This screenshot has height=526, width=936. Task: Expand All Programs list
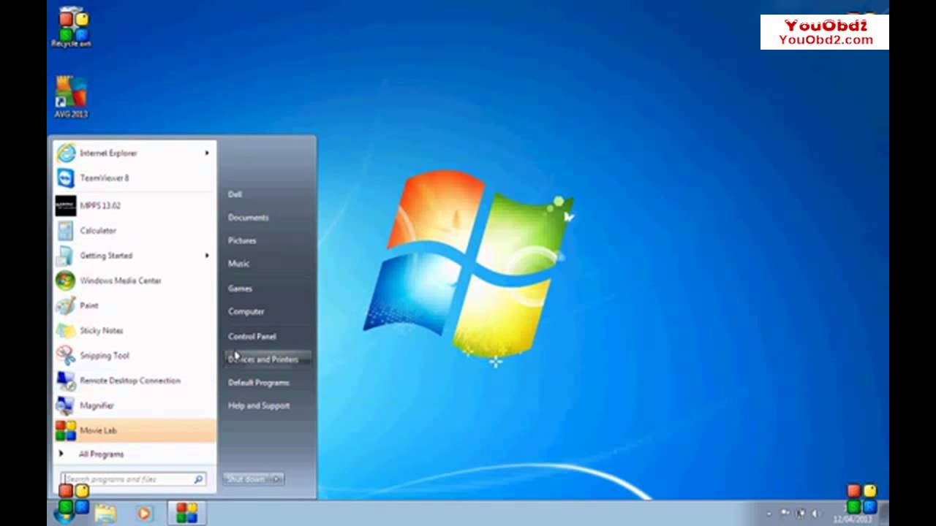click(135, 454)
